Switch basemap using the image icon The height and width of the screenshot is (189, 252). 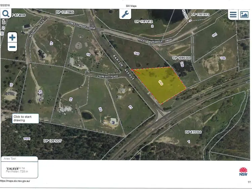(x=244, y=14)
